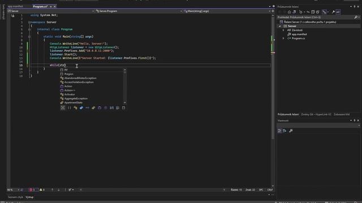
Task: Open the app.manifest editor tab
Action: (16, 6)
